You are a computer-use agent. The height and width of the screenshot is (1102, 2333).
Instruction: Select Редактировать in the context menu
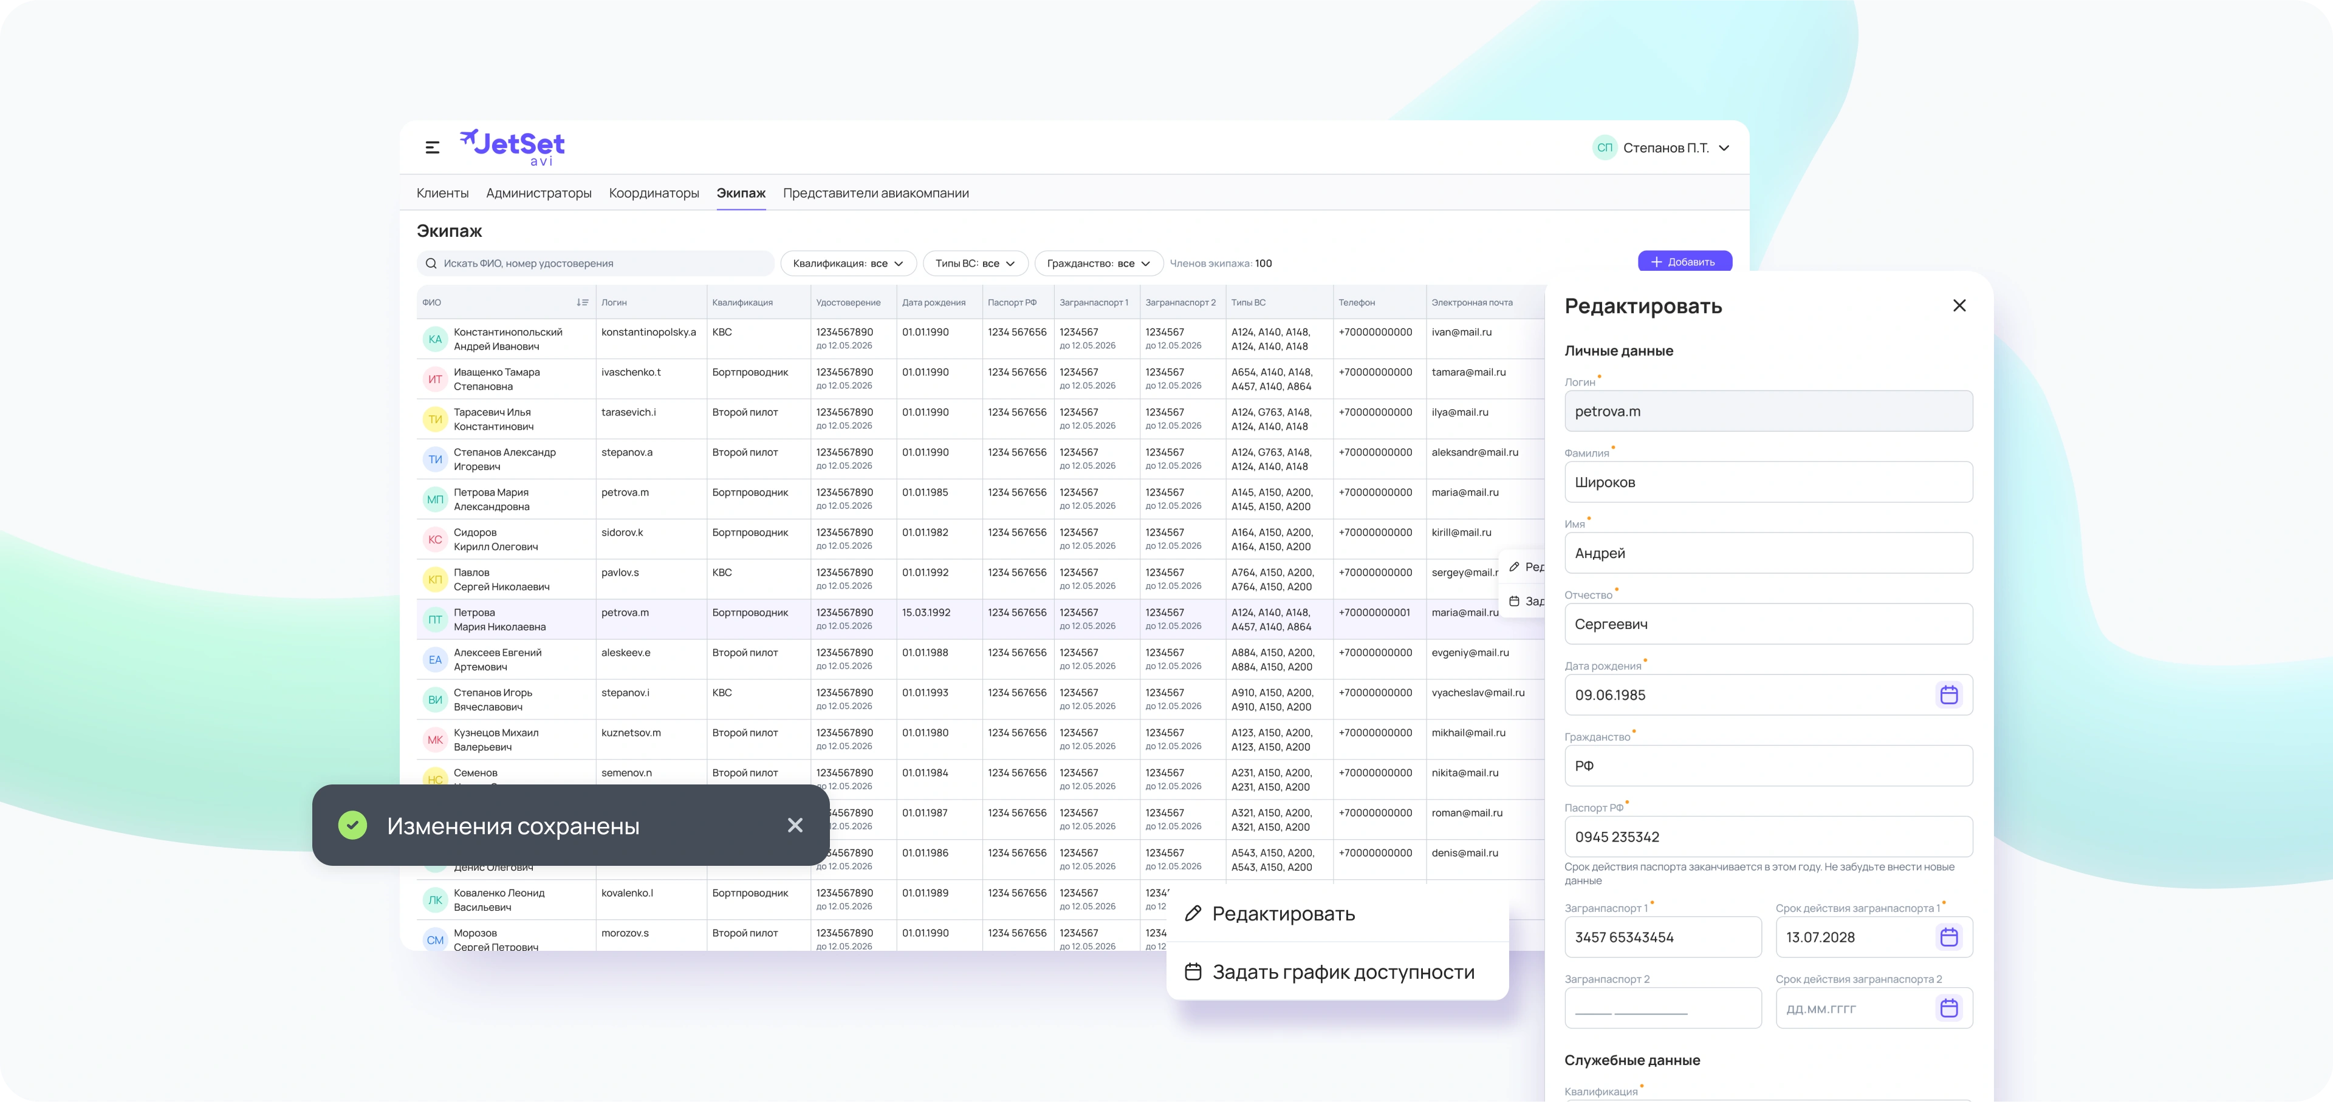pos(1283,914)
